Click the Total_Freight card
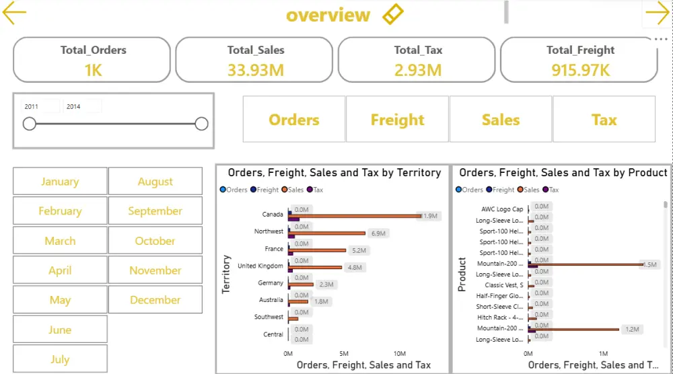The image size is (673, 374). click(x=579, y=60)
